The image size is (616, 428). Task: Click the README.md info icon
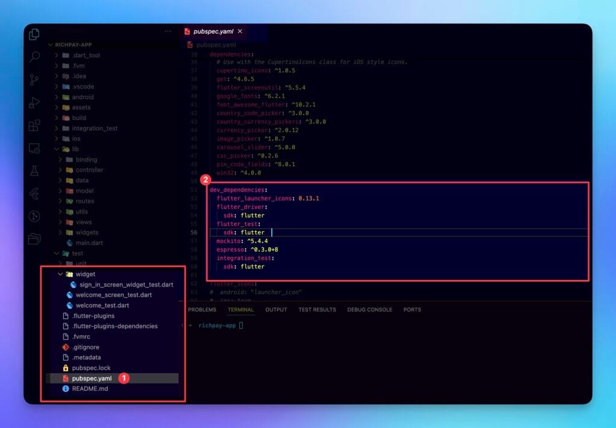pyautogui.click(x=66, y=389)
